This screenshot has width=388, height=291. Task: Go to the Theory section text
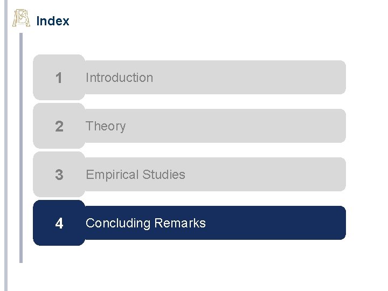[106, 126]
